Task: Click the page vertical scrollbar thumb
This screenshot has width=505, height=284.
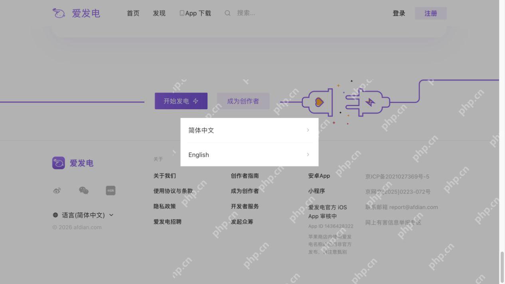Action: point(502,267)
